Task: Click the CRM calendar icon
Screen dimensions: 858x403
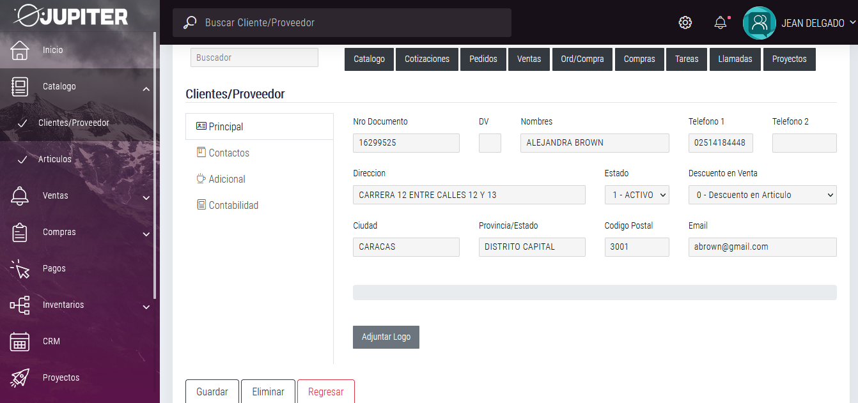Action: (x=20, y=342)
